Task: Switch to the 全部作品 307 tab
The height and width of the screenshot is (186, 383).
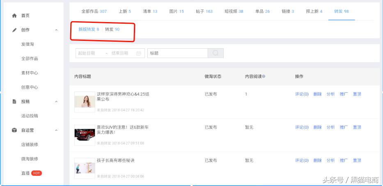Action: (94, 11)
